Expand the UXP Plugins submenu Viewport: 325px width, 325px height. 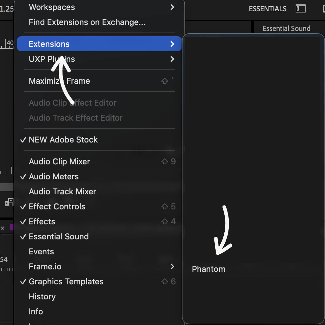click(52, 59)
